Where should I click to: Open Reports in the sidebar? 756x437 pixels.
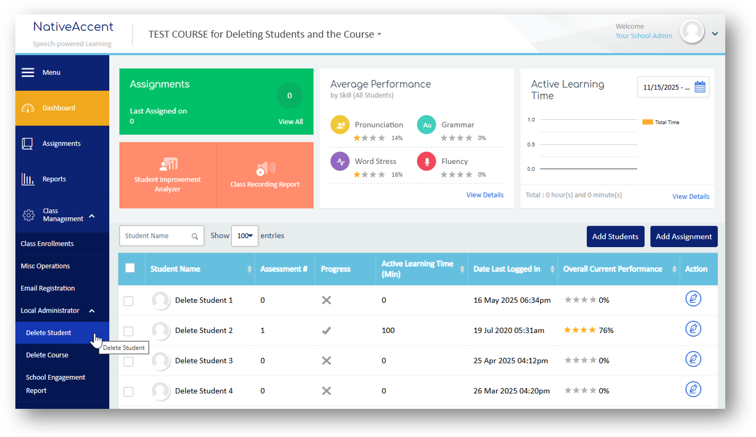pos(54,179)
